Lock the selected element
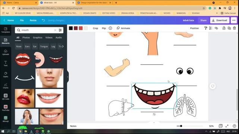The height and width of the screenshot is (134, 239). [224, 28]
